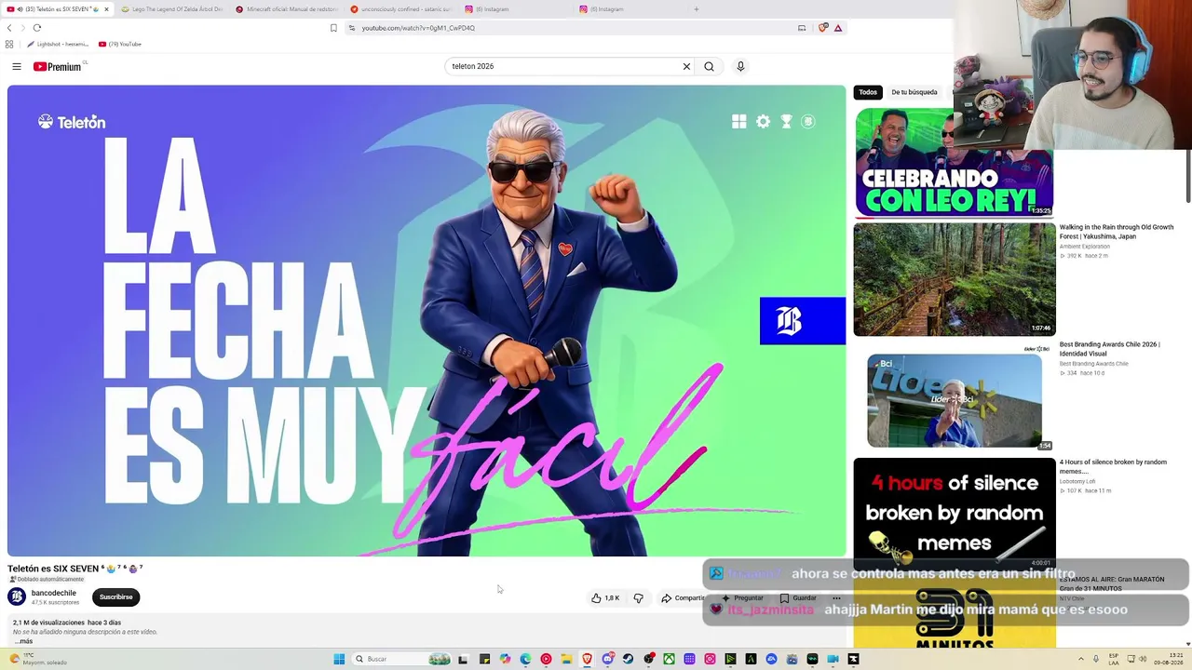Click the youtube.com address bar

pos(568,28)
